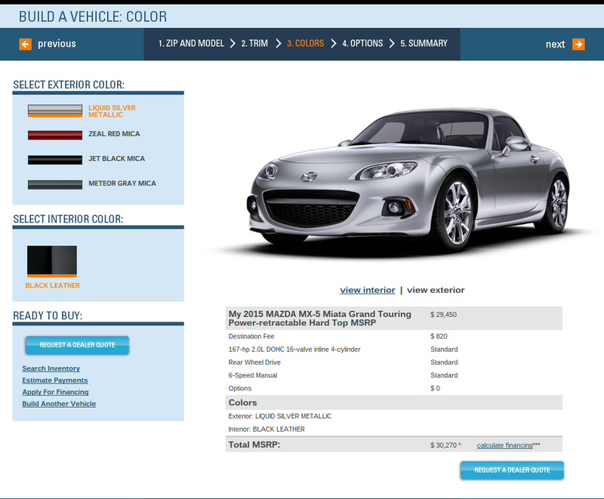Switch to view interior
Viewport: 604px width, 499px height.
pyautogui.click(x=368, y=290)
